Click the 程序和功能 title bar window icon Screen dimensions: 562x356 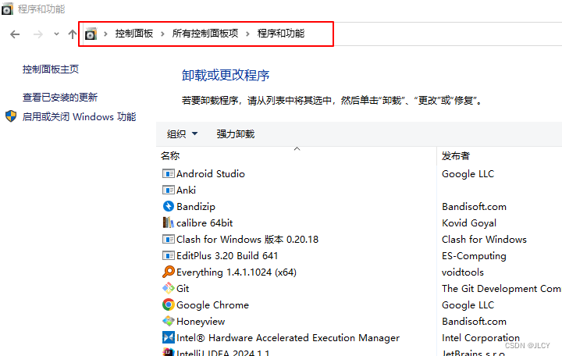click(7, 9)
